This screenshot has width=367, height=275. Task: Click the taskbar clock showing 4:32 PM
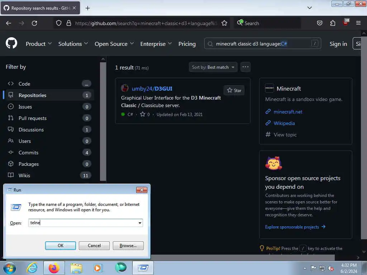(349, 268)
